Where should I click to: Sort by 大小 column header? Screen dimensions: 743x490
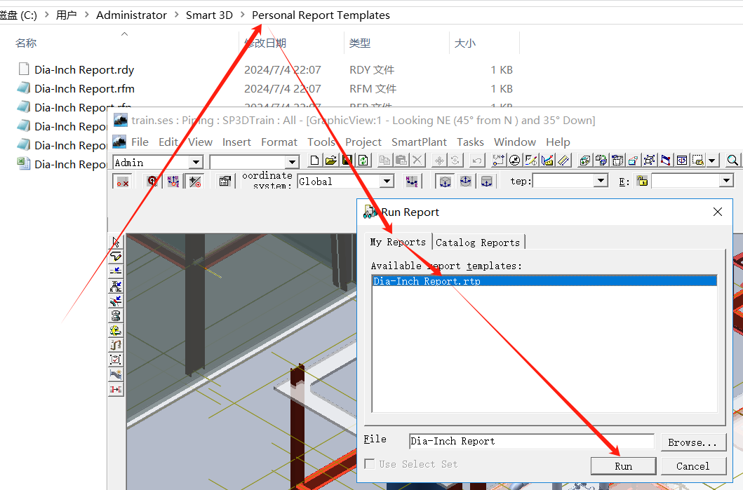[465, 43]
